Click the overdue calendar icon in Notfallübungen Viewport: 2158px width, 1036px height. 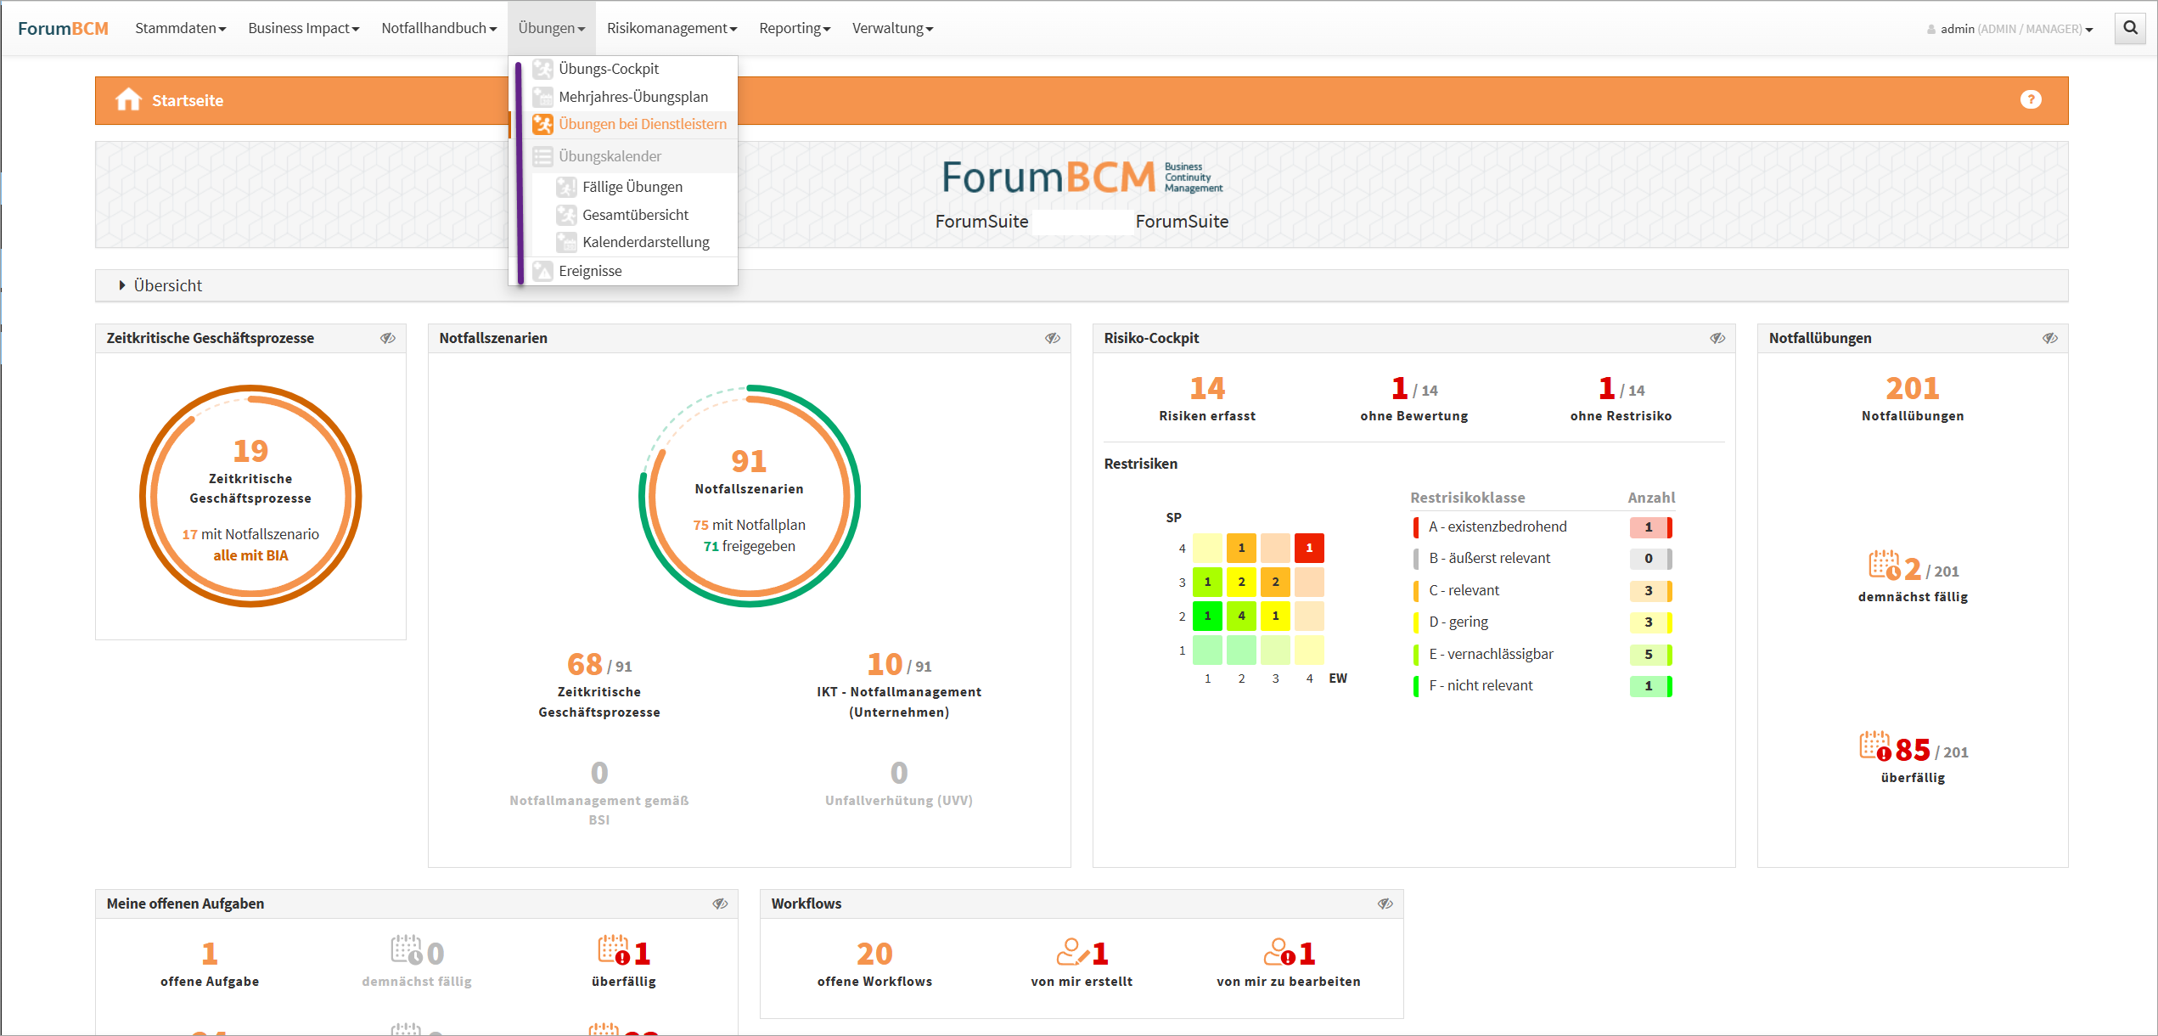click(x=1874, y=746)
